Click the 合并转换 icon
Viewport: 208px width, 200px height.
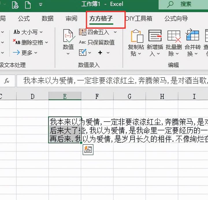[193, 35]
